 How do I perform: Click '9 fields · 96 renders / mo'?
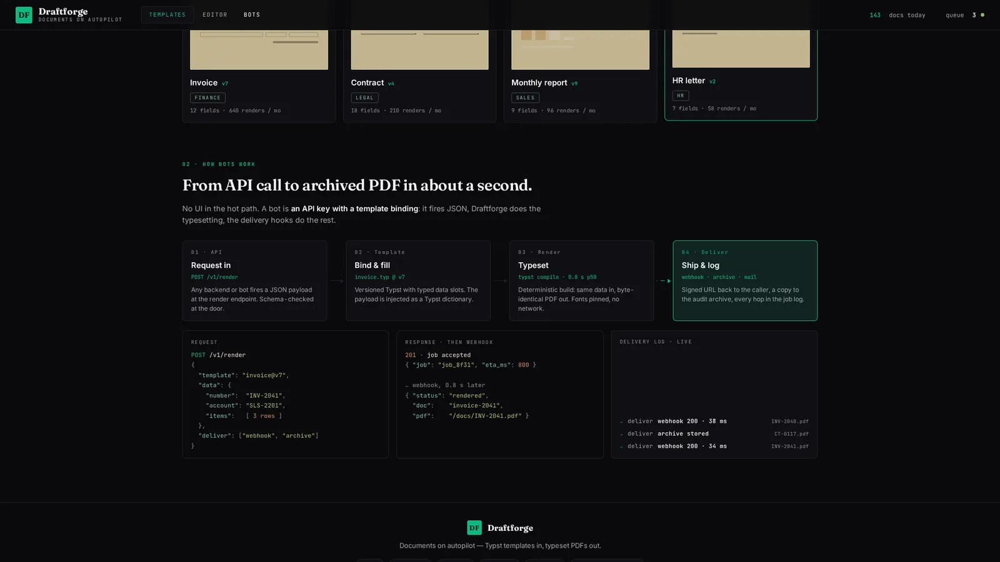click(x=553, y=111)
